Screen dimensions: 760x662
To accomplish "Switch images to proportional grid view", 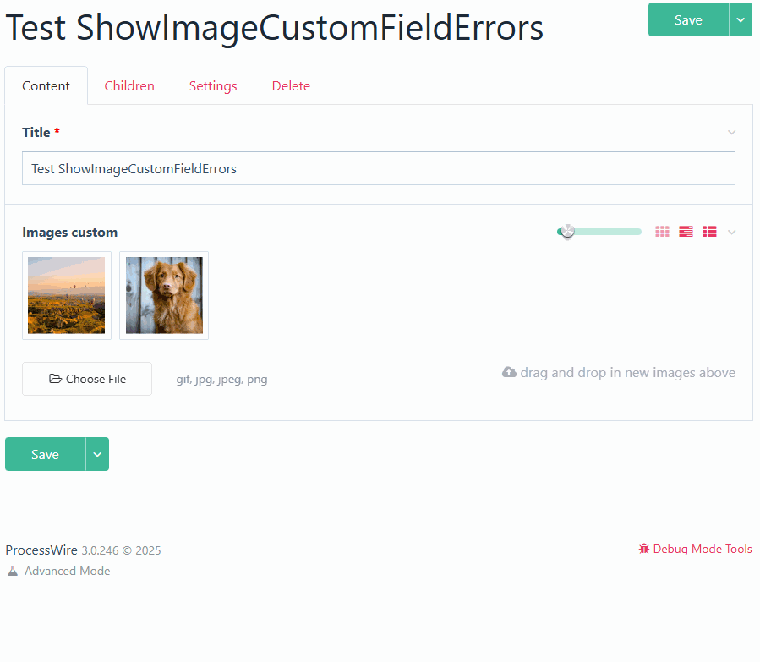I will pos(686,232).
